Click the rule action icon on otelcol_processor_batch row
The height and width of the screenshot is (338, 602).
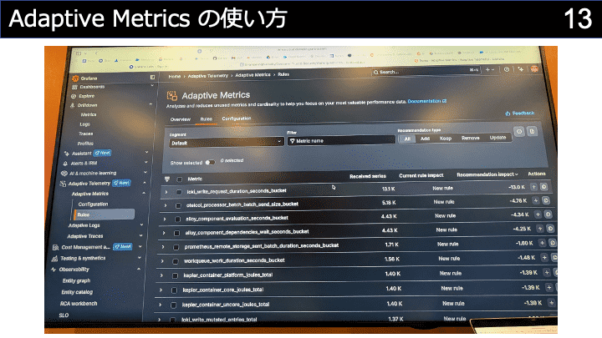tap(546, 201)
